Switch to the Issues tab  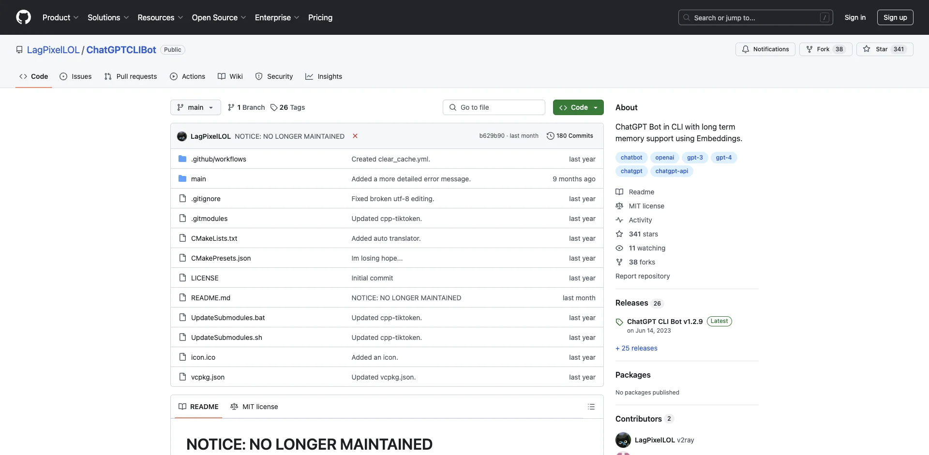pyautogui.click(x=75, y=76)
